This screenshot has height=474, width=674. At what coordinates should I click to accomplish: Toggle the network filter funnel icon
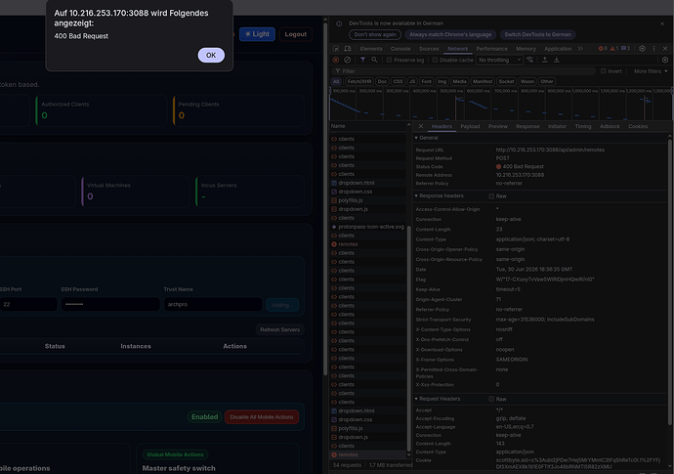tap(362, 60)
